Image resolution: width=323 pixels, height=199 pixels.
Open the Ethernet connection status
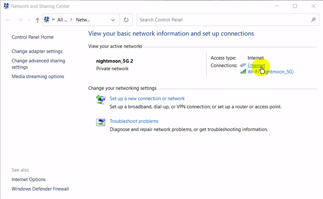[x=256, y=65]
